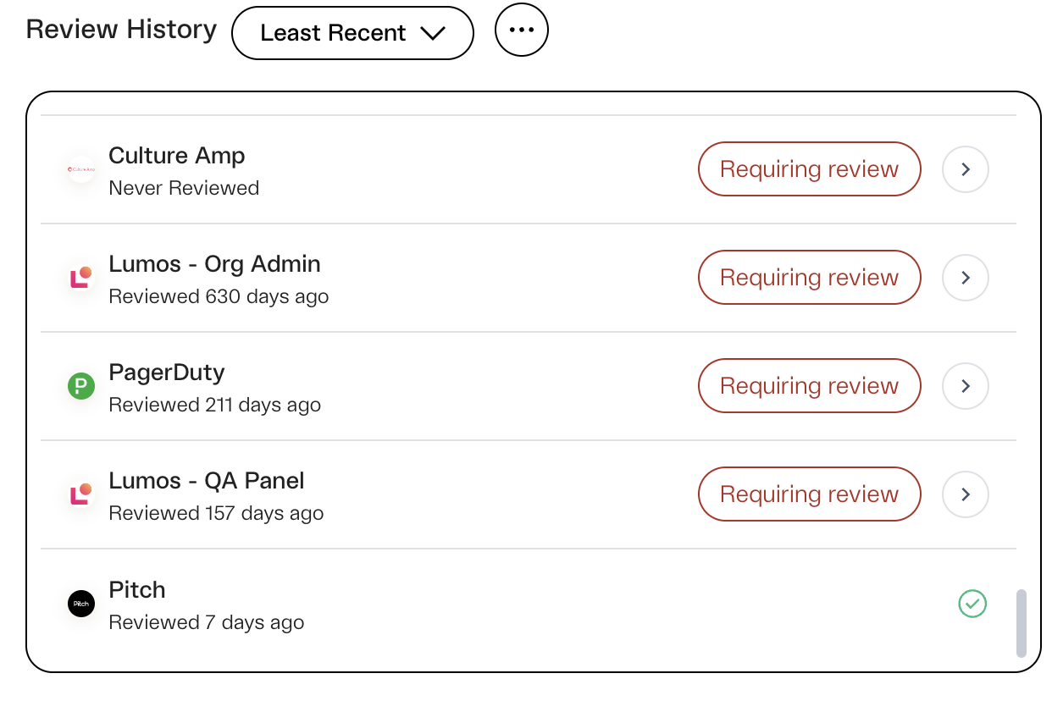Screen dimensions: 1052x701
Task: Click the green PagerDuty logo icon
Action: [81, 386]
